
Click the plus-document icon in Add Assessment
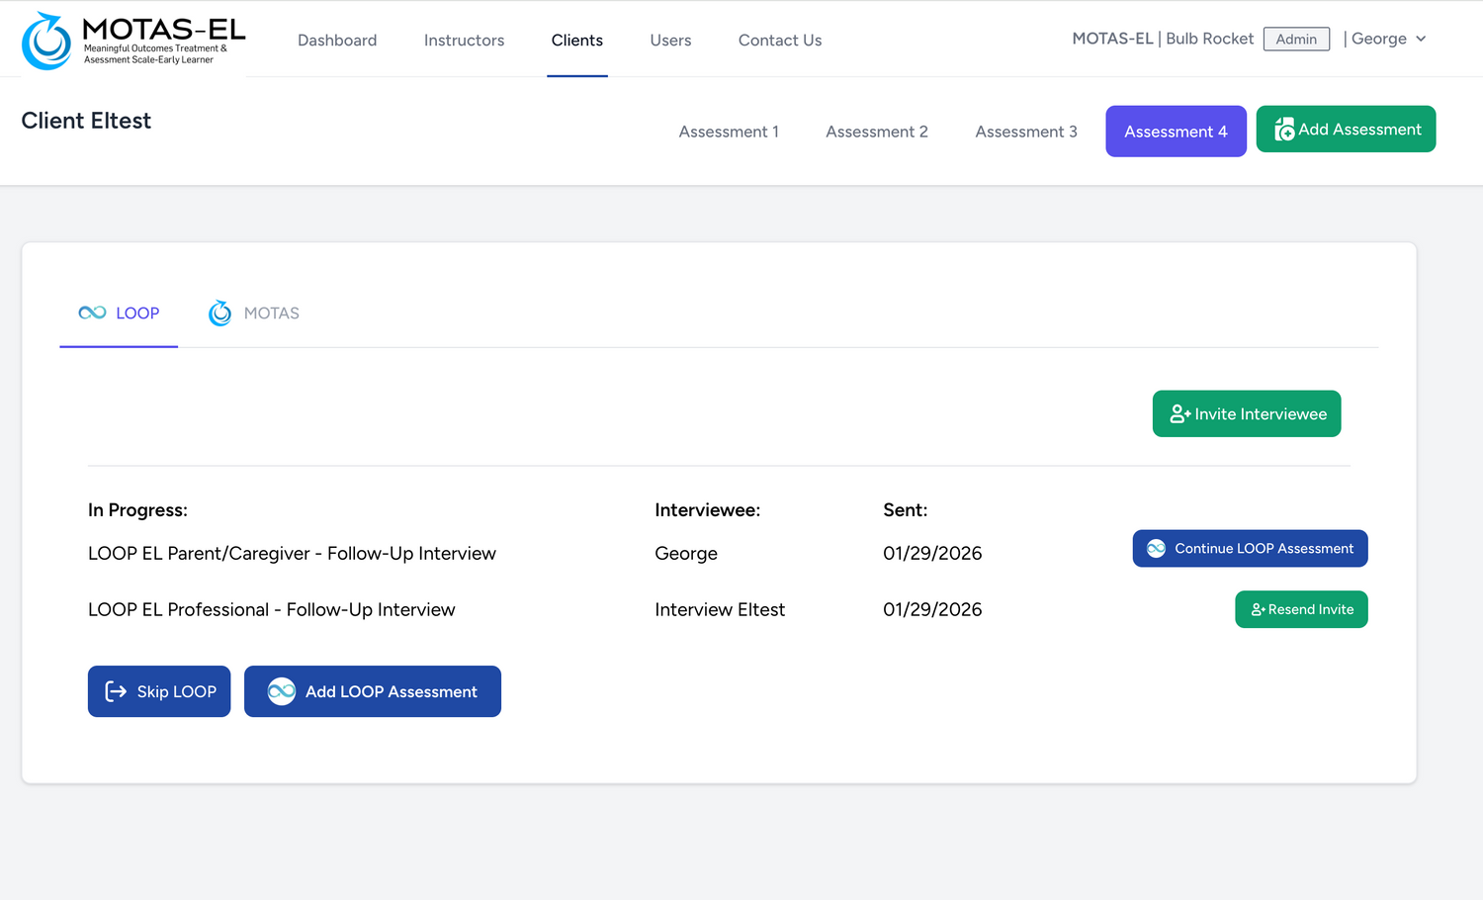pos(1283,130)
